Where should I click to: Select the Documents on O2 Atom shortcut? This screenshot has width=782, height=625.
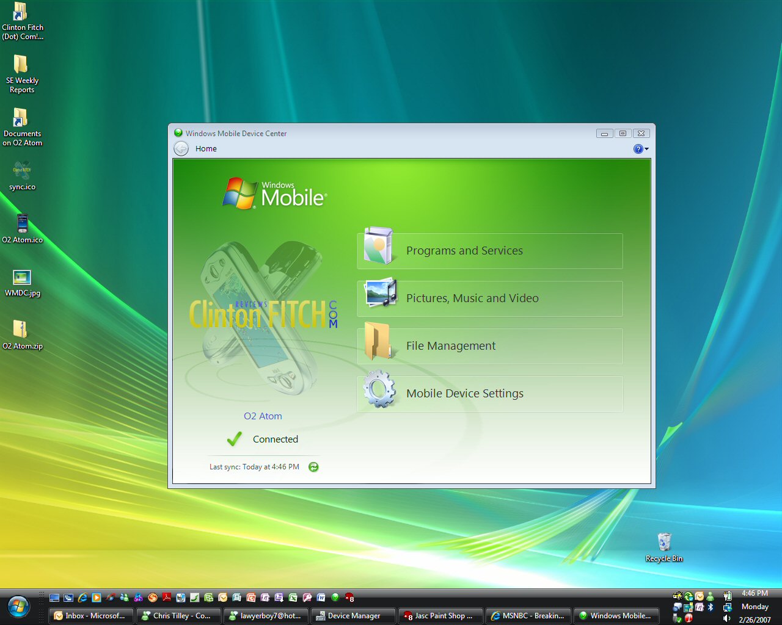click(22, 128)
